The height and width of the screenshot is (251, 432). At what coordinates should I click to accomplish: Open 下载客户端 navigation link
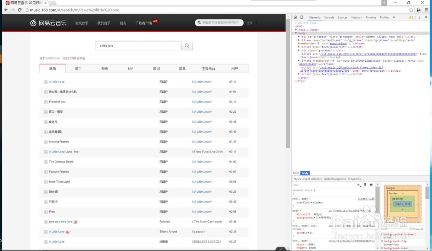coord(143,23)
